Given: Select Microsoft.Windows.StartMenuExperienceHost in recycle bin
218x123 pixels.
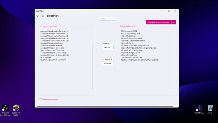Looking at the screenshot, I should point(139,48).
